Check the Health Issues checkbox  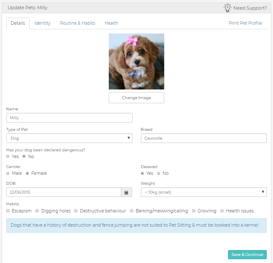pyautogui.click(x=222, y=211)
